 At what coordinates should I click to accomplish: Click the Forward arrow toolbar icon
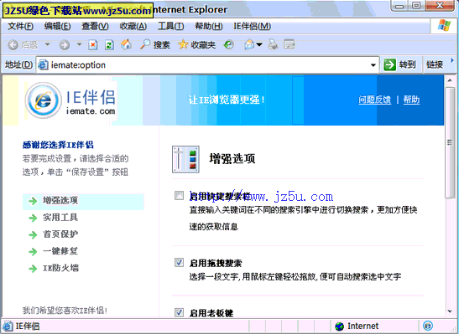65,44
